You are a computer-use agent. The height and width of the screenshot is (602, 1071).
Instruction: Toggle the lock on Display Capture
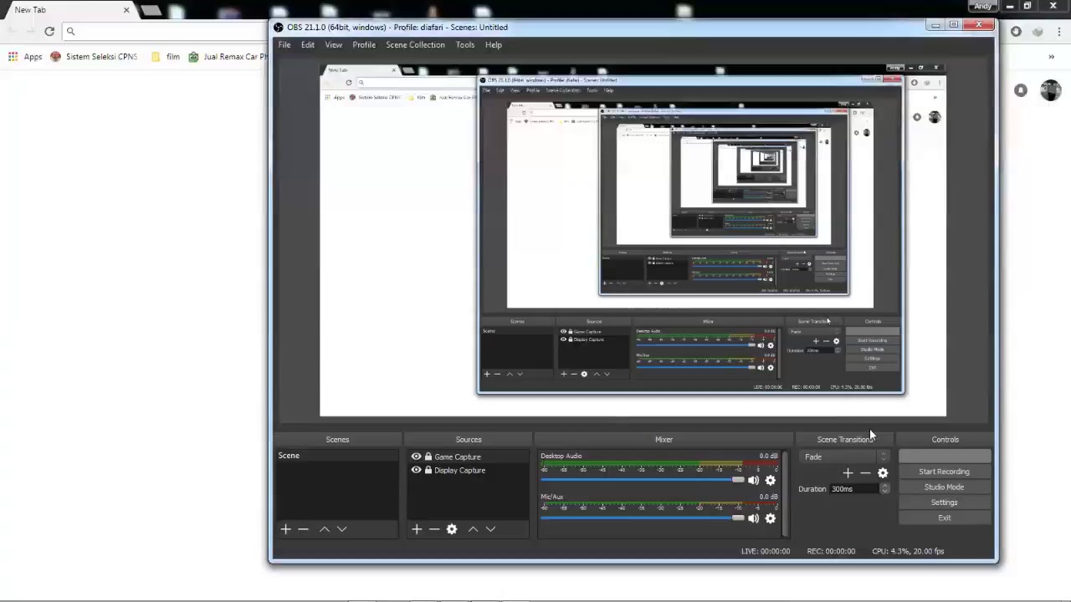428,470
